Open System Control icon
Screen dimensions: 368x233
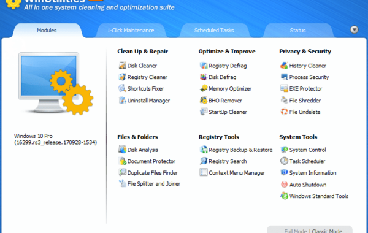click(x=284, y=150)
